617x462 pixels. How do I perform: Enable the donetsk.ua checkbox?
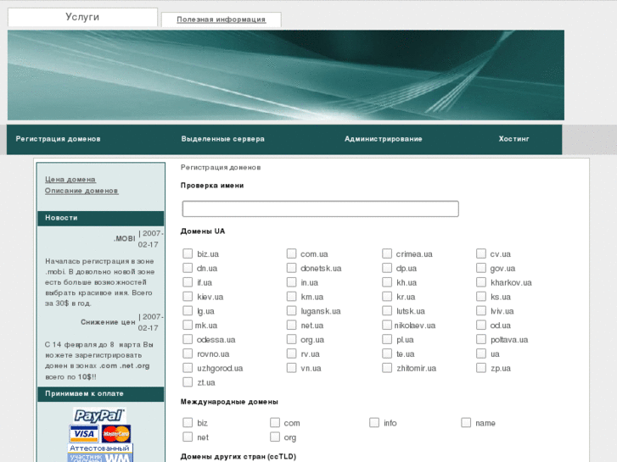tap(291, 268)
